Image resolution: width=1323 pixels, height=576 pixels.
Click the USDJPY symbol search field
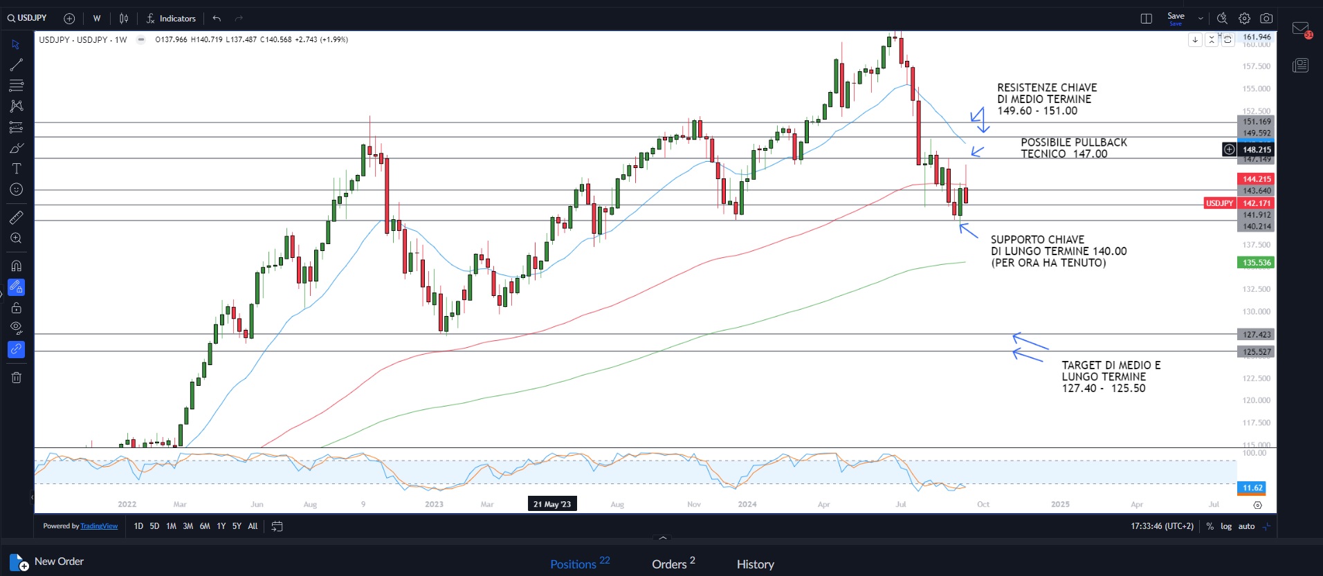click(28, 18)
